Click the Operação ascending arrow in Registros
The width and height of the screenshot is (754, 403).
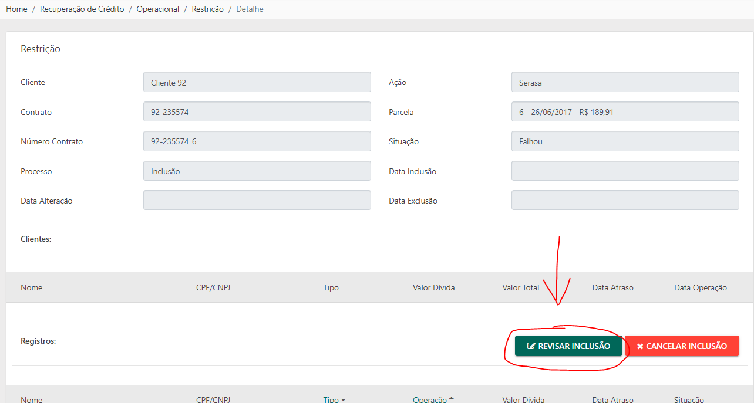[x=451, y=398]
